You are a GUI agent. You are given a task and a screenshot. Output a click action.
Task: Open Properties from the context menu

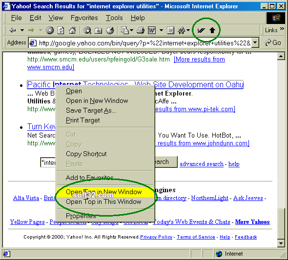105,216
